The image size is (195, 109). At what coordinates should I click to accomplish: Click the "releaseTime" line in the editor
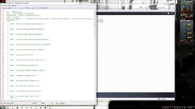point(23,15)
